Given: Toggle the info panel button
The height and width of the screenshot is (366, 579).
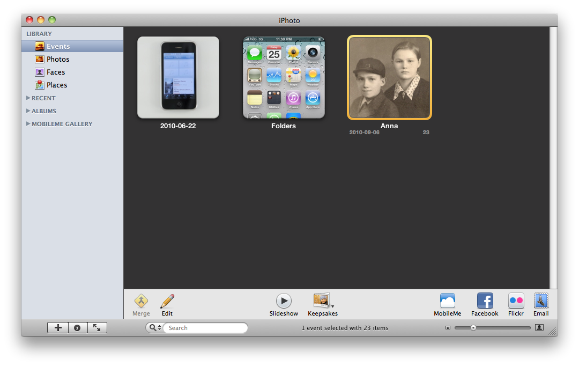Looking at the screenshot, I should tap(77, 328).
